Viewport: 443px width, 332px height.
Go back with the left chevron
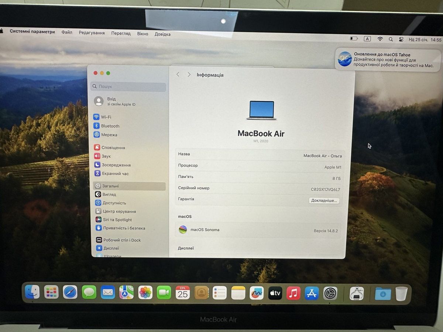(x=178, y=75)
